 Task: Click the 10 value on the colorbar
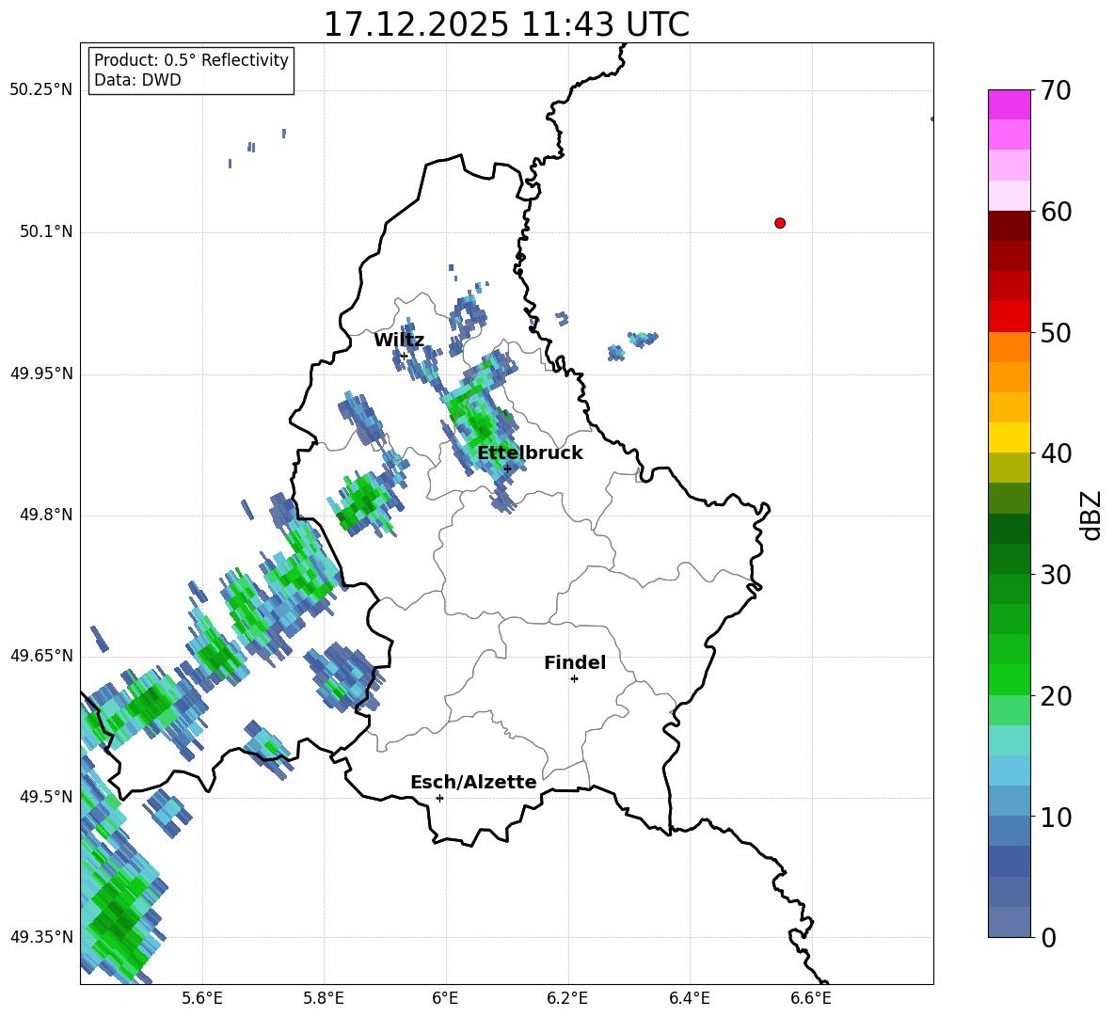[x=1056, y=817]
